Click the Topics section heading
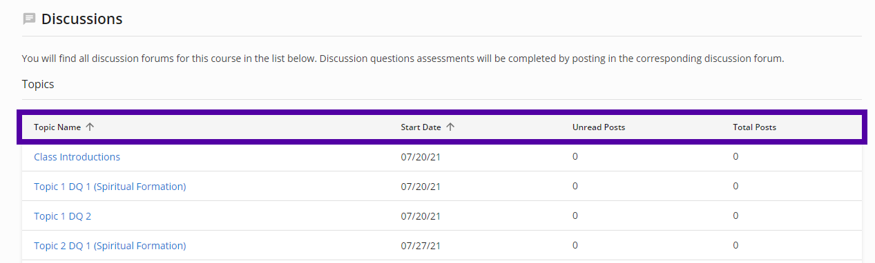This screenshot has height=263, width=875. coord(38,85)
